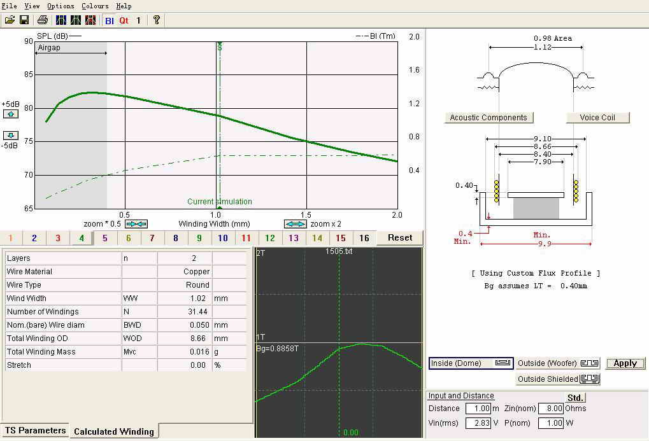
Task: Select simulation slot 9
Action: pos(199,238)
